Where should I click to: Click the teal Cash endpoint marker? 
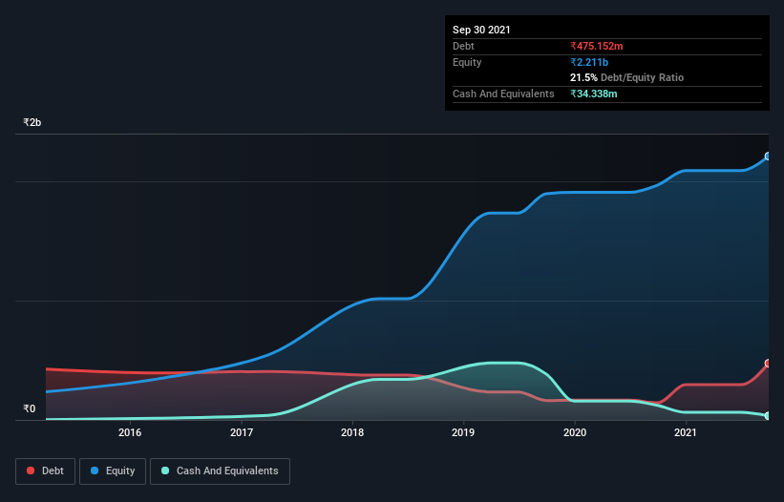[768, 415]
